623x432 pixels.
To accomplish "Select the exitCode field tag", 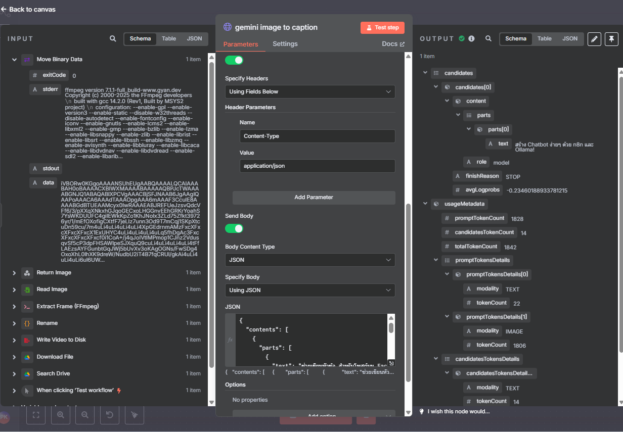I will [x=49, y=75].
